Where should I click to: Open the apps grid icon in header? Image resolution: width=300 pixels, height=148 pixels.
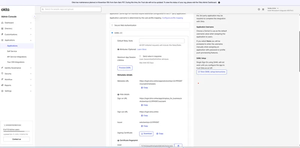[x=263, y=9]
